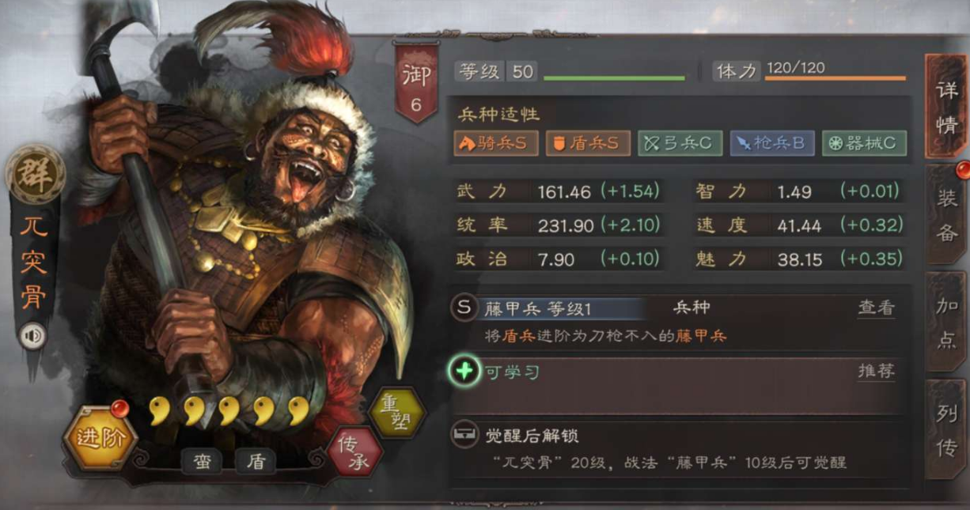
Task: Open the 列传 biography tab
Action: click(947, 428)
